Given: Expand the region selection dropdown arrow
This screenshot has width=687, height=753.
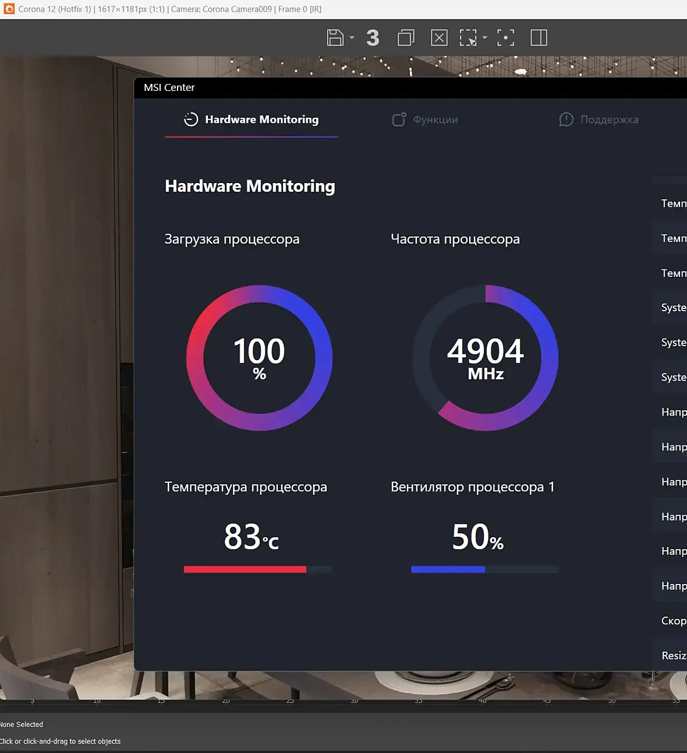Looking at the screenshot, I should 484,38.
